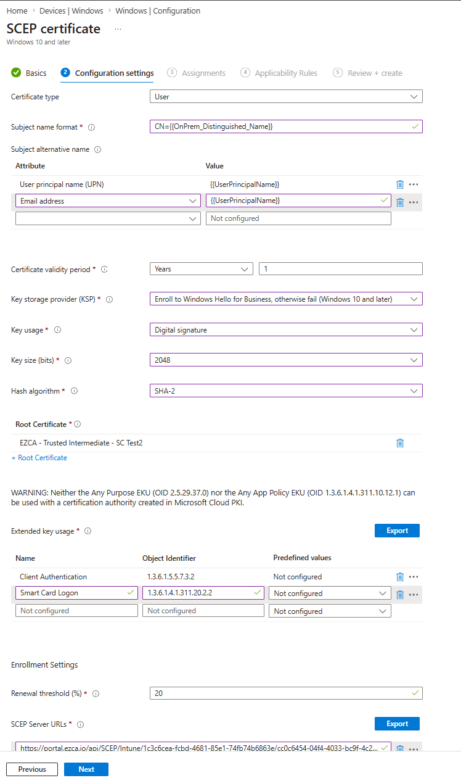Viewport: 461px width, 778px height.
Task: Delete the User principal name (UPN) row
Action: click(400, 184)
